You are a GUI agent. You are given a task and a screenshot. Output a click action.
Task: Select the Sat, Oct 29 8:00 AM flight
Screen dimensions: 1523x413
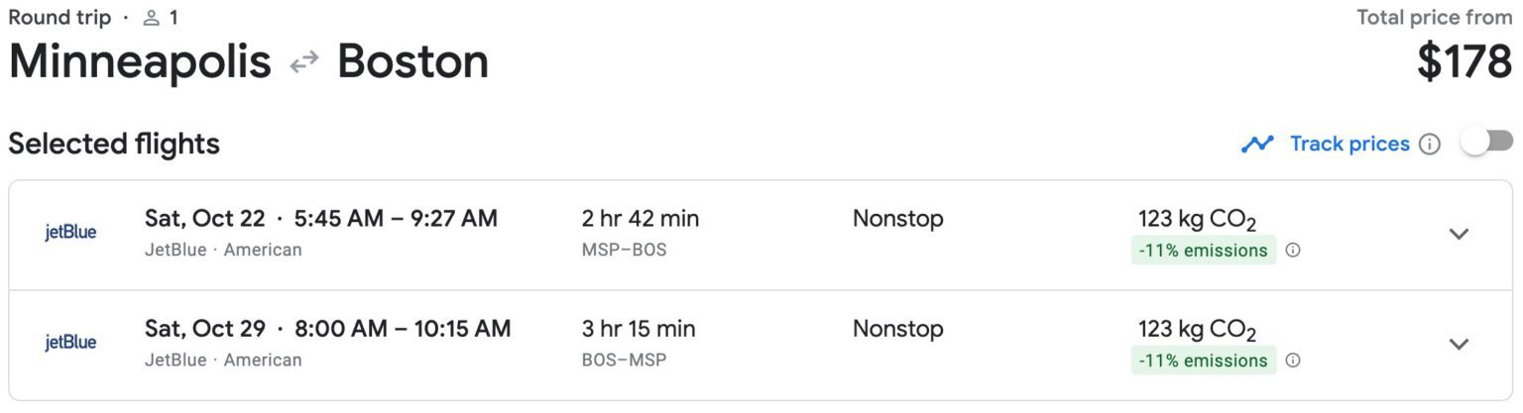[327, 328]
